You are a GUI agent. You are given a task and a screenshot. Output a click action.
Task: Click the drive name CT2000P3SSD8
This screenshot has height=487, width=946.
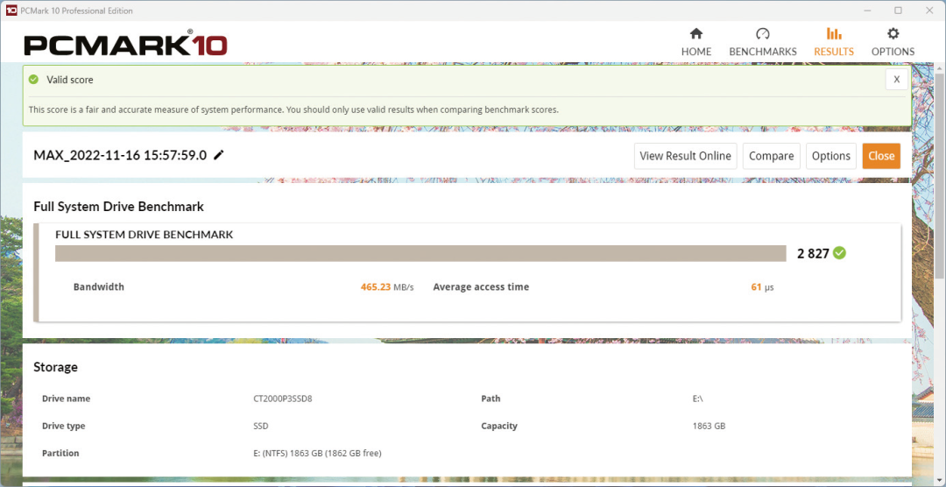click(x=281, y=399)
